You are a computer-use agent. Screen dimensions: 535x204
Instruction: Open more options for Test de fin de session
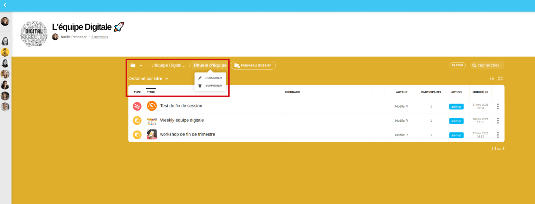point(498,107)
